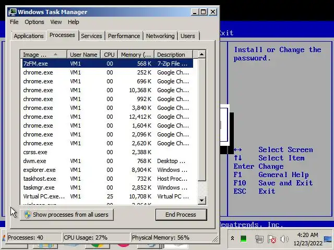Click the Processes: 40 status entry
The width and height of the screenshot is (334, 250).
tap(34, 238)
